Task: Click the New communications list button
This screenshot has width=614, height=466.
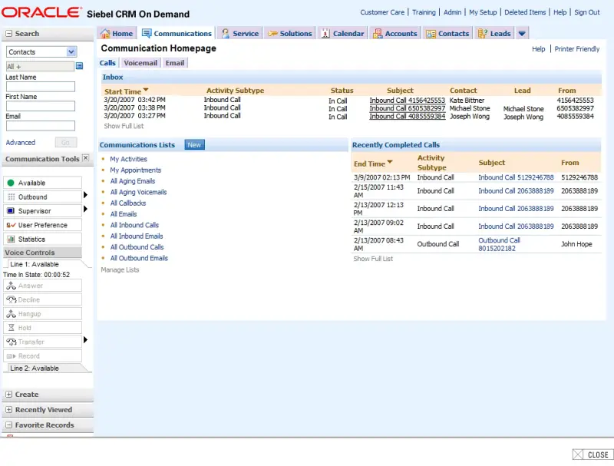Action: coord(193,144)
